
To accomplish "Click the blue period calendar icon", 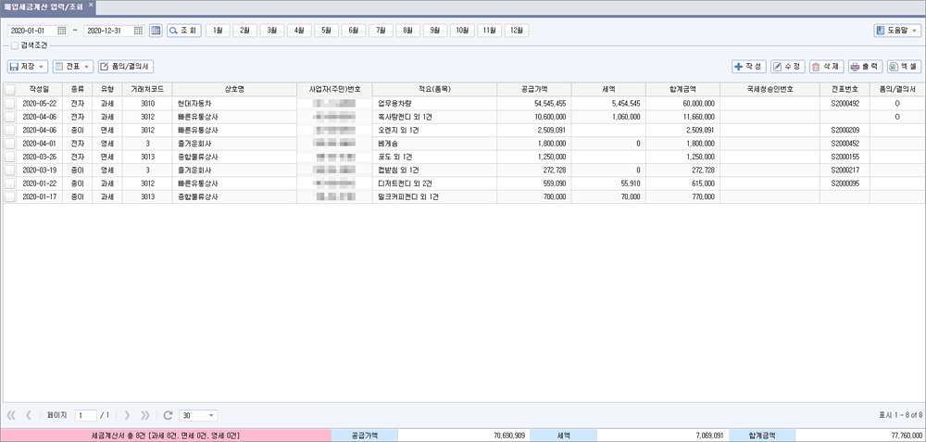I will pyautogui.click(x=156, y=31).
